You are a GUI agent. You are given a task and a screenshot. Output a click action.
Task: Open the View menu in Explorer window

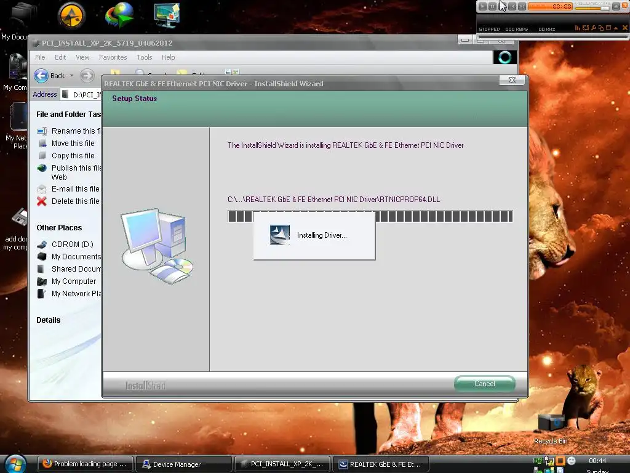click(83, 57)
